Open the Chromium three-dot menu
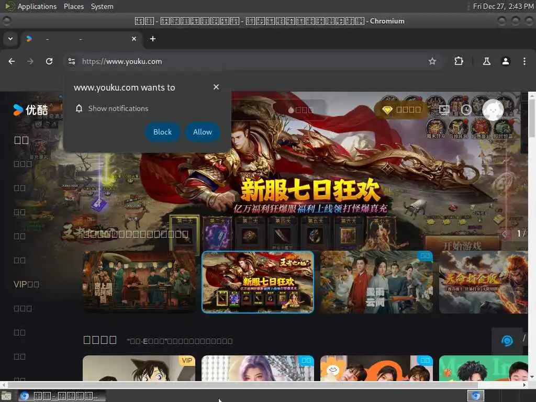This screenshot has width=536, height=402. click(x=524, y=61)
